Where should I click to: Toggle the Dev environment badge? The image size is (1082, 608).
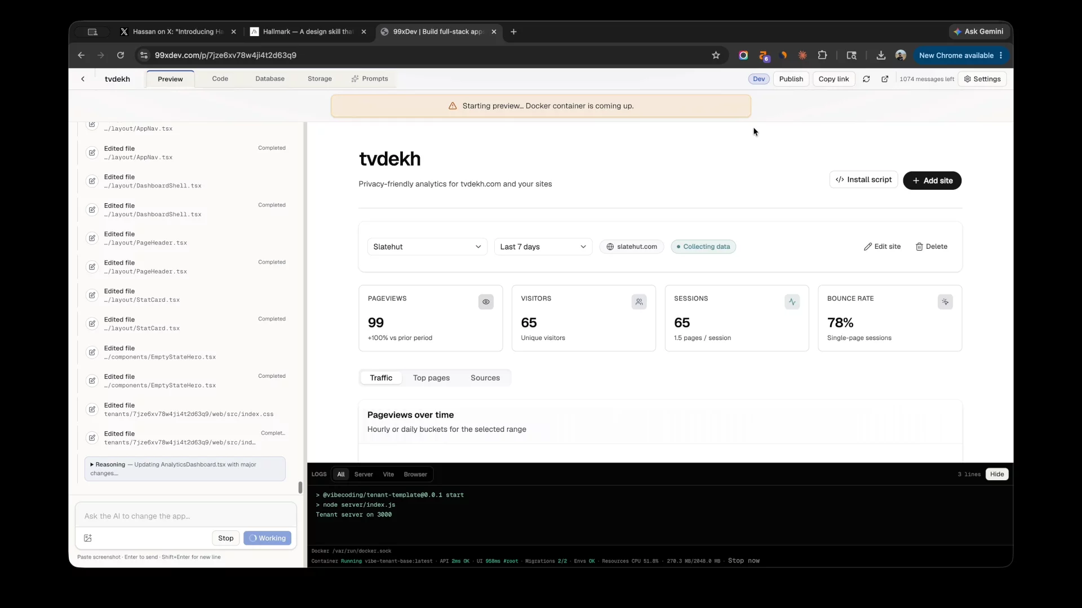click(759, 79)
